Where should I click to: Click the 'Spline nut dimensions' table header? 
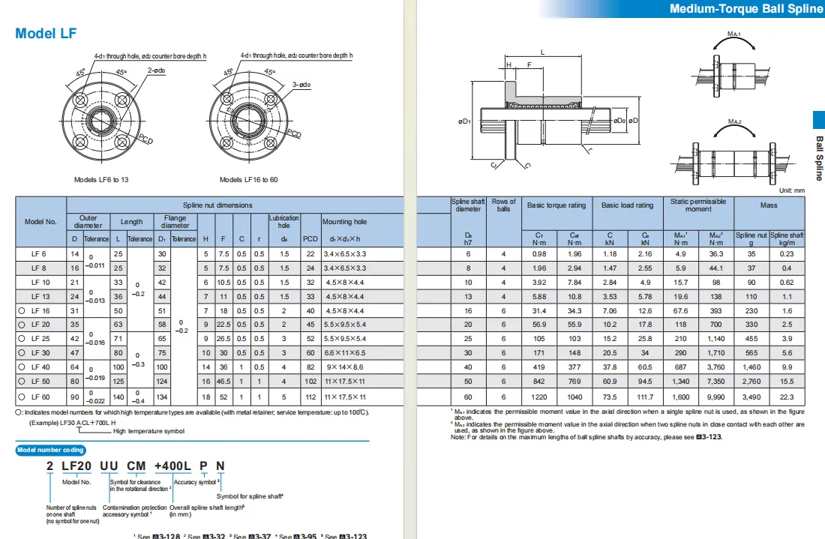tap(217, 205)
